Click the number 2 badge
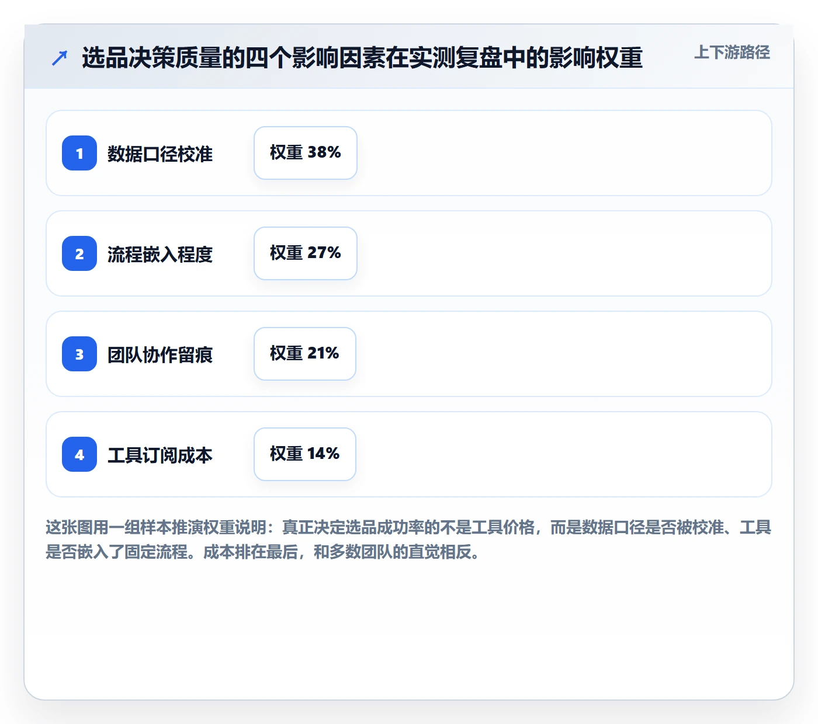This screenshot has width=818, height=724. pos(79,253)
